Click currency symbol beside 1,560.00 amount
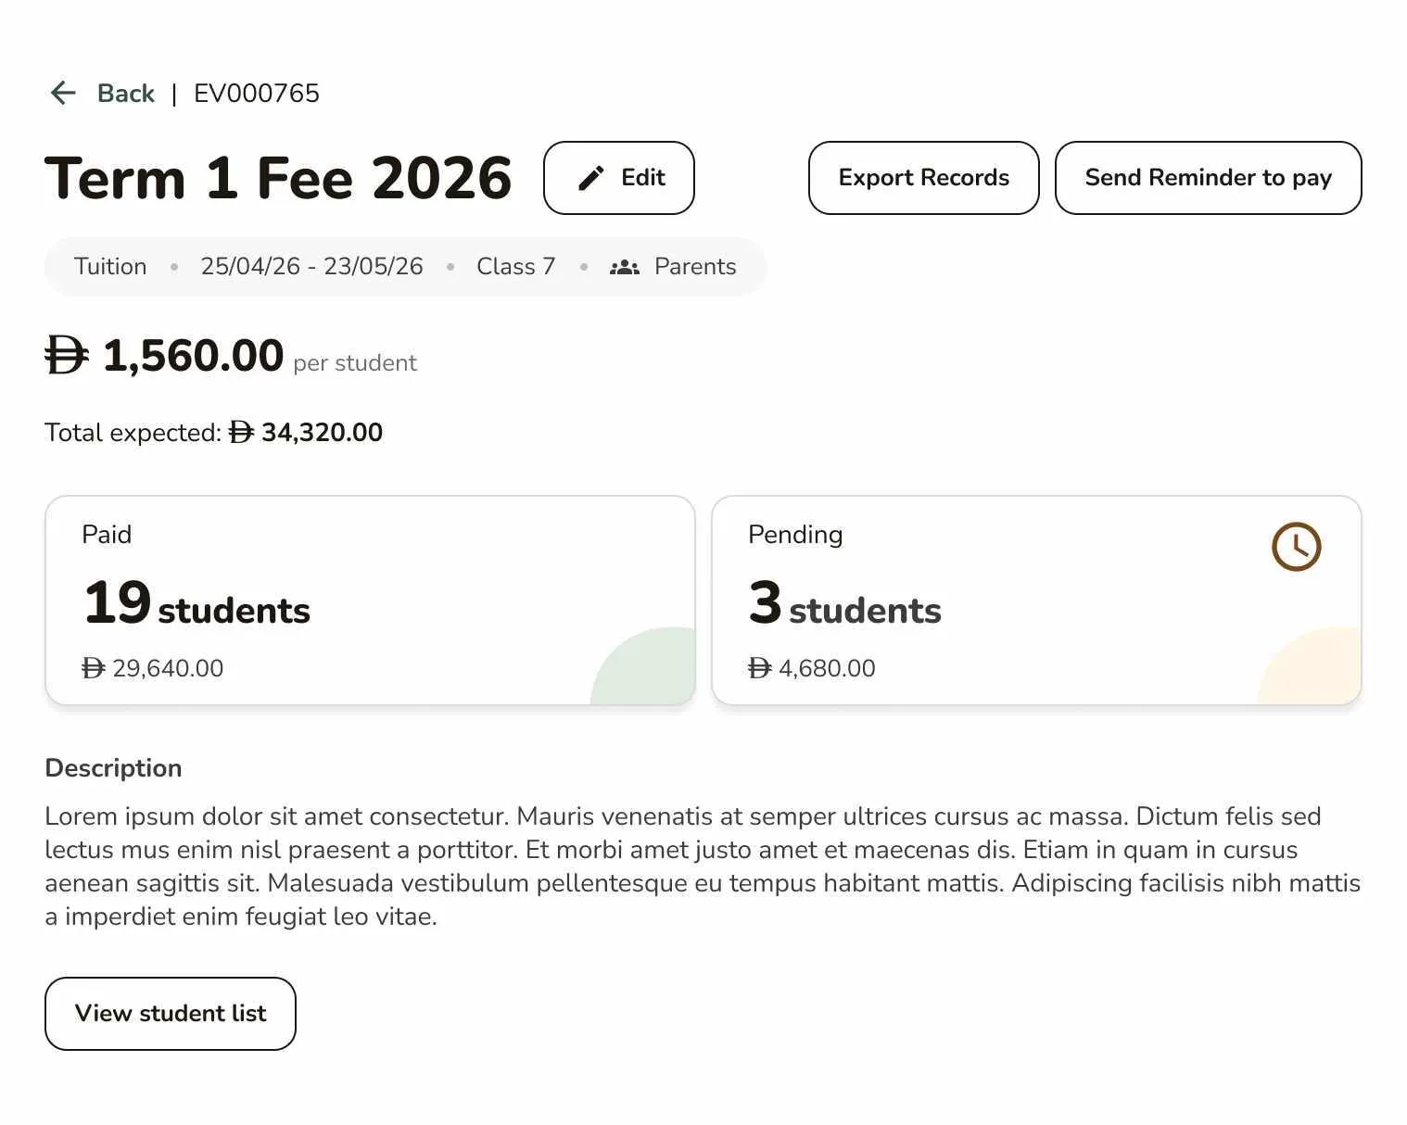This screenshot has height=1125, width=1407. [x=67, y=356]
